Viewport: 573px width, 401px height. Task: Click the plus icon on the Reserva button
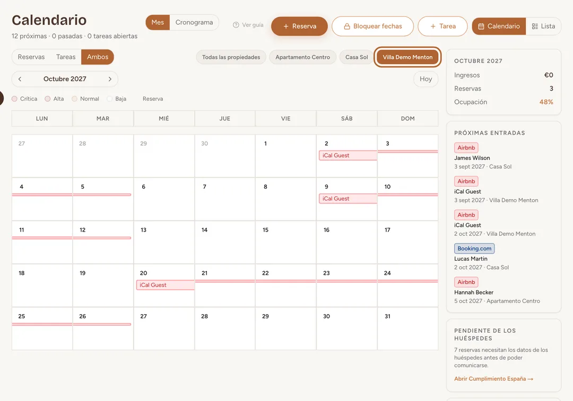(286, 26)
